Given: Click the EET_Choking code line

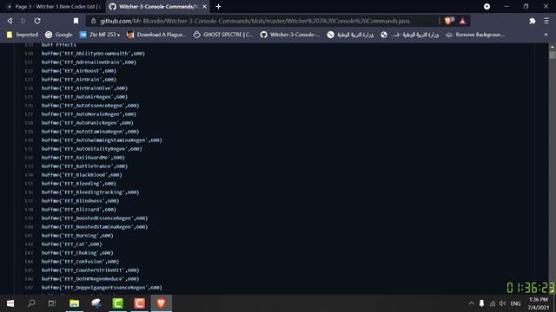Looking at the screenshot, I should (77, 253).
